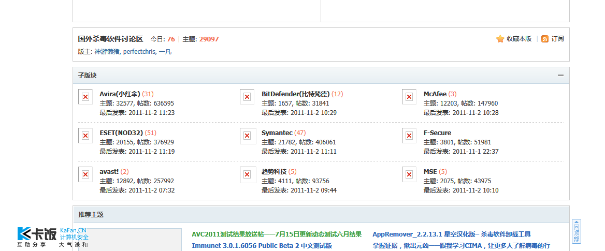605x251 pixels.
Task: Open moderator 神游懒猪's profile
Action: (107, 52)
